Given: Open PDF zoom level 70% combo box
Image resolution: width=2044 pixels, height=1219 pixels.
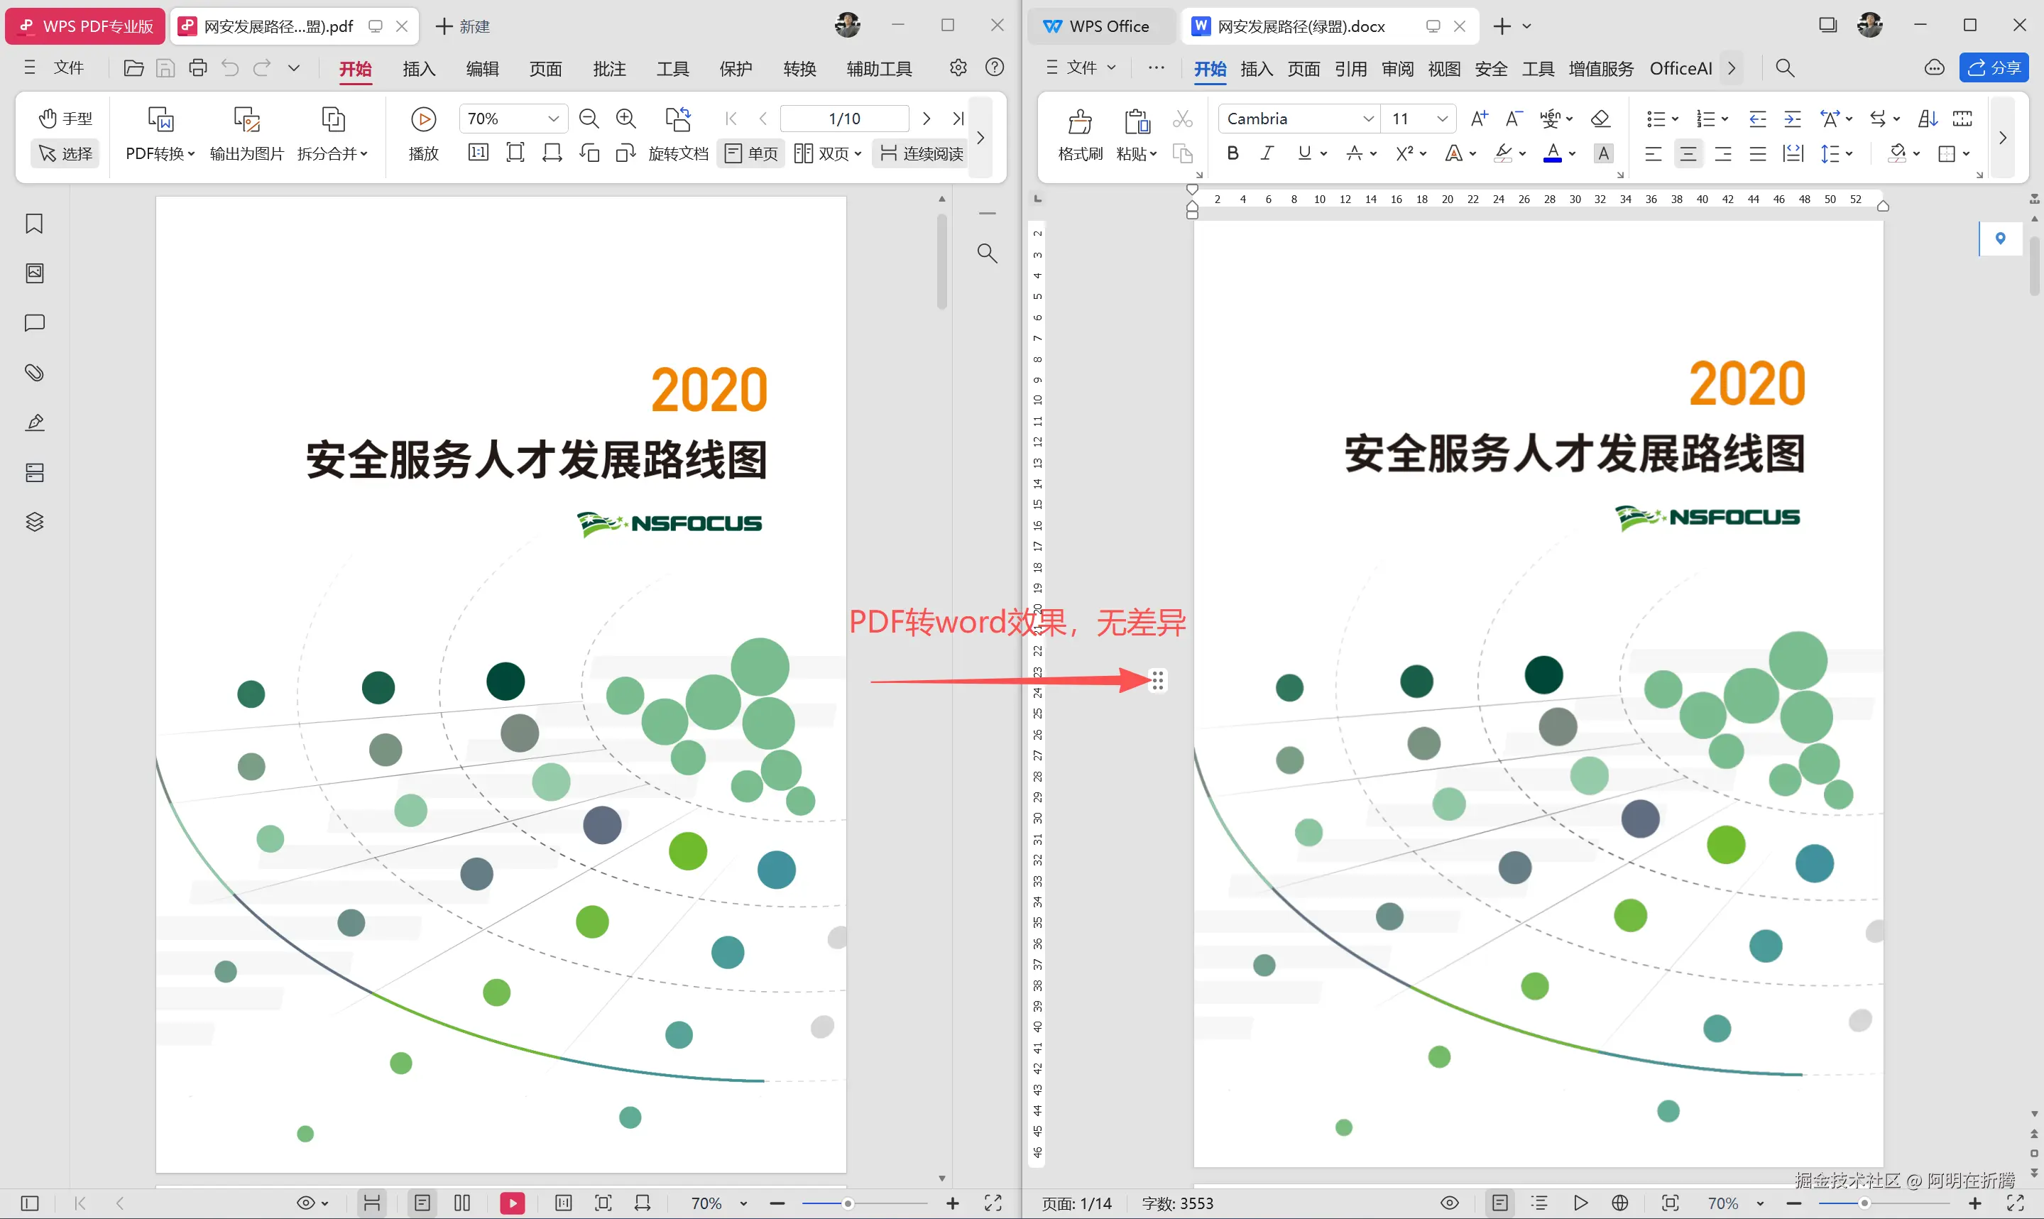Looking at the screenshot, I should coord(513,119).
